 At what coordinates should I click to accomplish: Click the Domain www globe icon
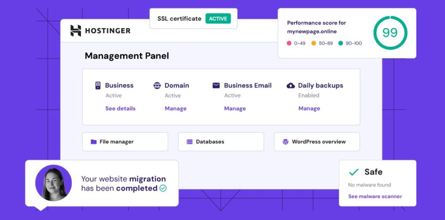157,85
